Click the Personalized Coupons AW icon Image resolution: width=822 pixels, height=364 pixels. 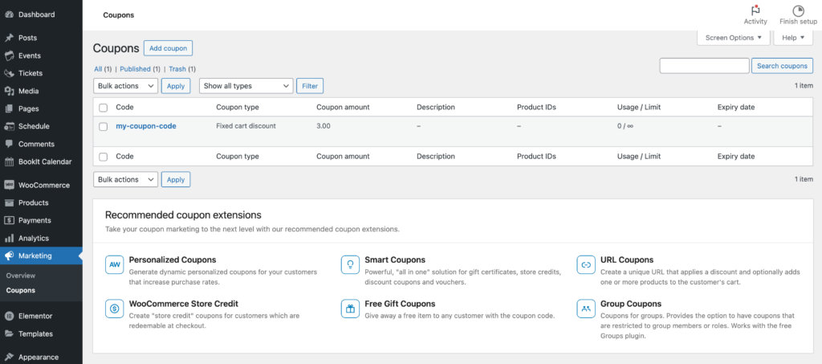coord(114,265)
